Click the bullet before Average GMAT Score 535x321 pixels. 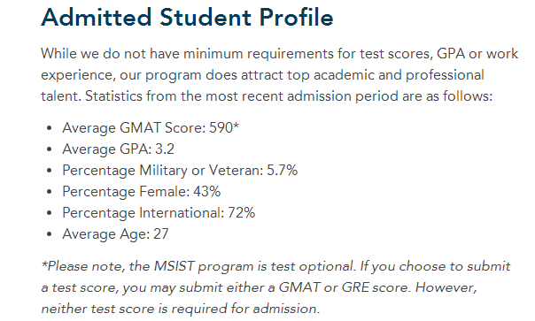(50, 128)
